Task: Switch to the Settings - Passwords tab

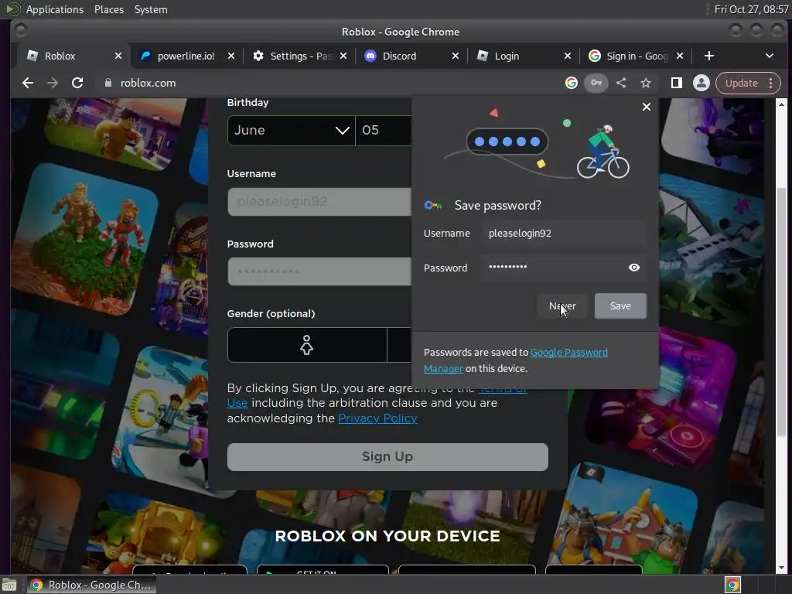Action: tap(300, 56)
